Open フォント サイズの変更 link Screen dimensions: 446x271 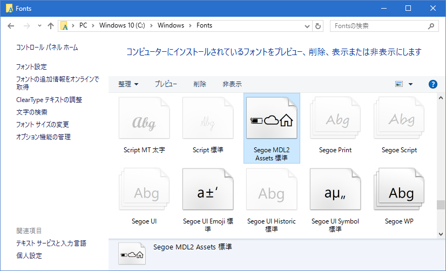(x=42, y=125)
